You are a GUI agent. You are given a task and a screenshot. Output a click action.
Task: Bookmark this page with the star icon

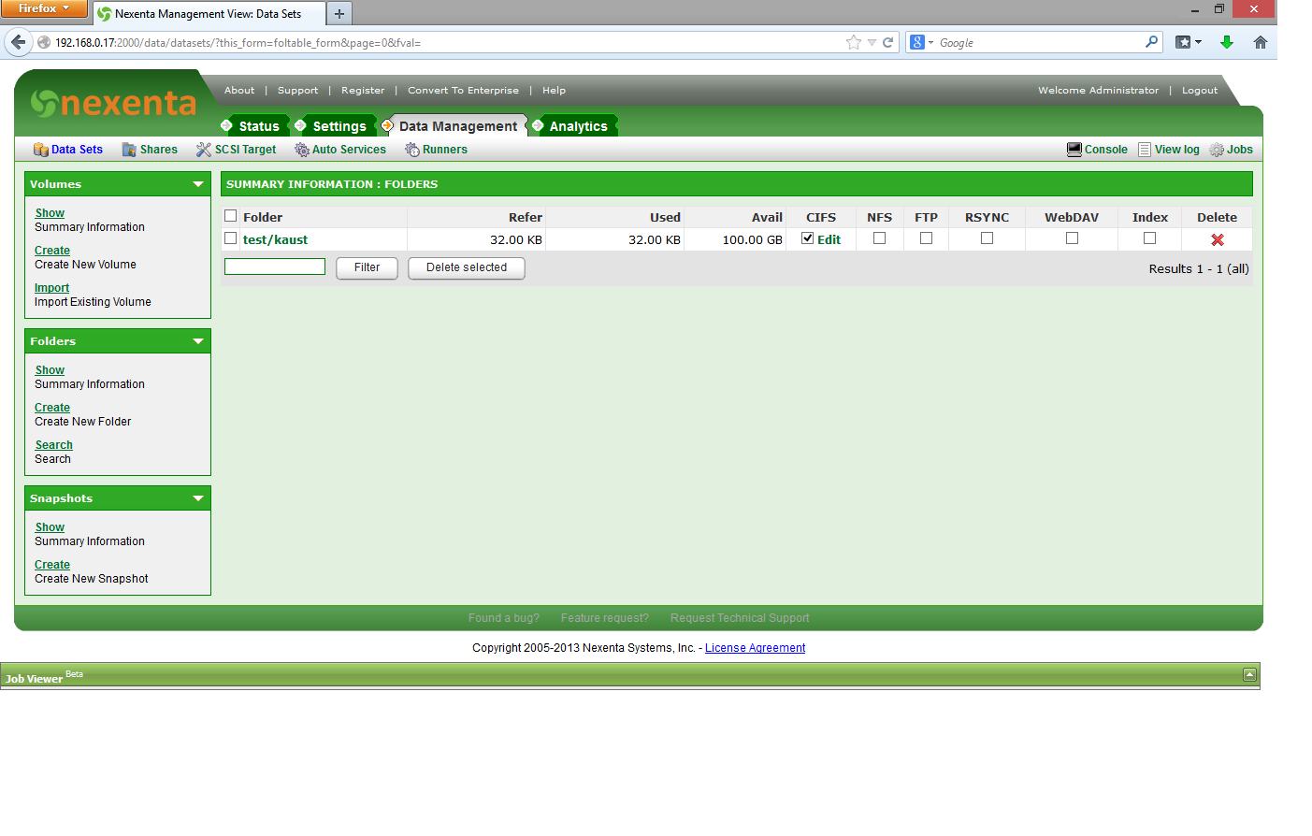(854, 42)
